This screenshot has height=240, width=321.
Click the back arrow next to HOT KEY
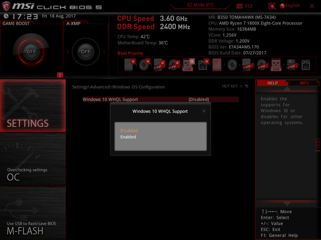click(x=247, y=86)
